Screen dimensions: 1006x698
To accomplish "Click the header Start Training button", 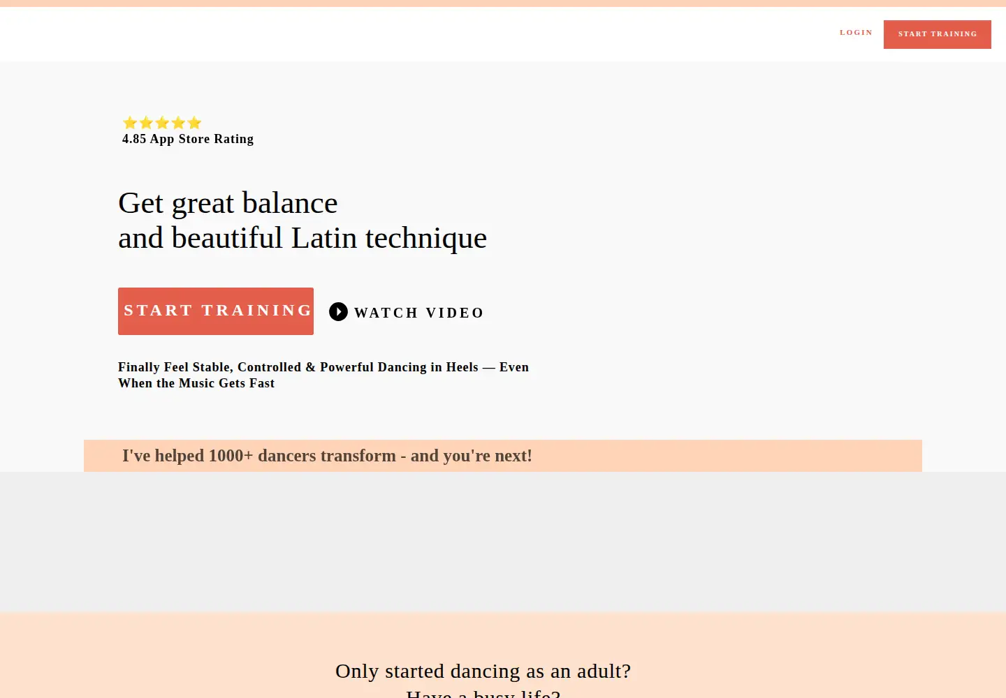I will coord(938,34).
